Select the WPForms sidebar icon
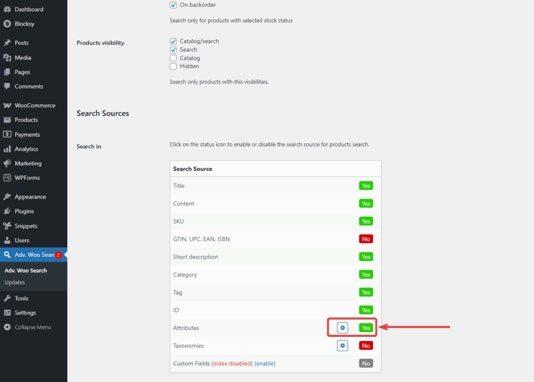This screenshot has height=382, width=534. pos(8,178)
